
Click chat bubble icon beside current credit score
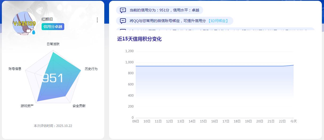click(123, 10)
